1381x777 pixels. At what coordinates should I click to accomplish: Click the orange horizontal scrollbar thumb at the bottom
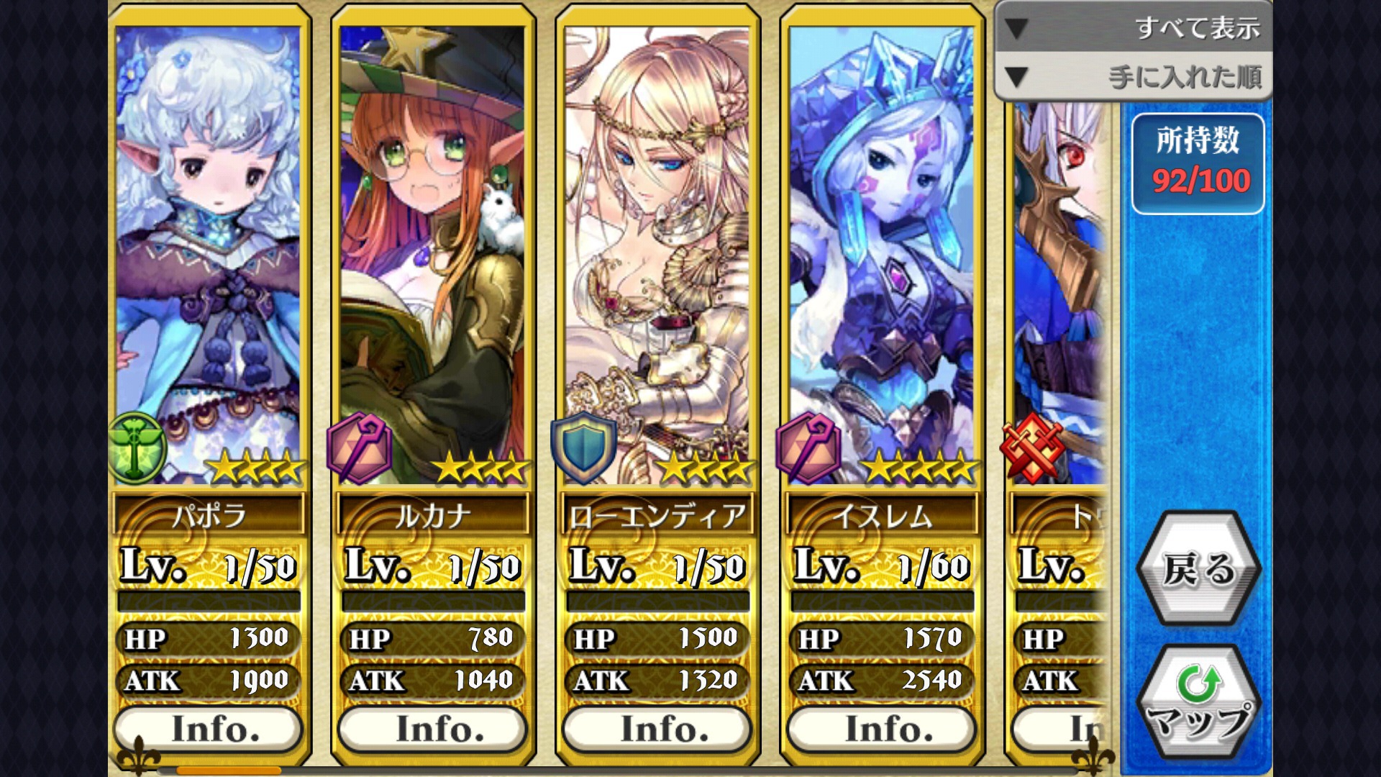click(229, 771)
